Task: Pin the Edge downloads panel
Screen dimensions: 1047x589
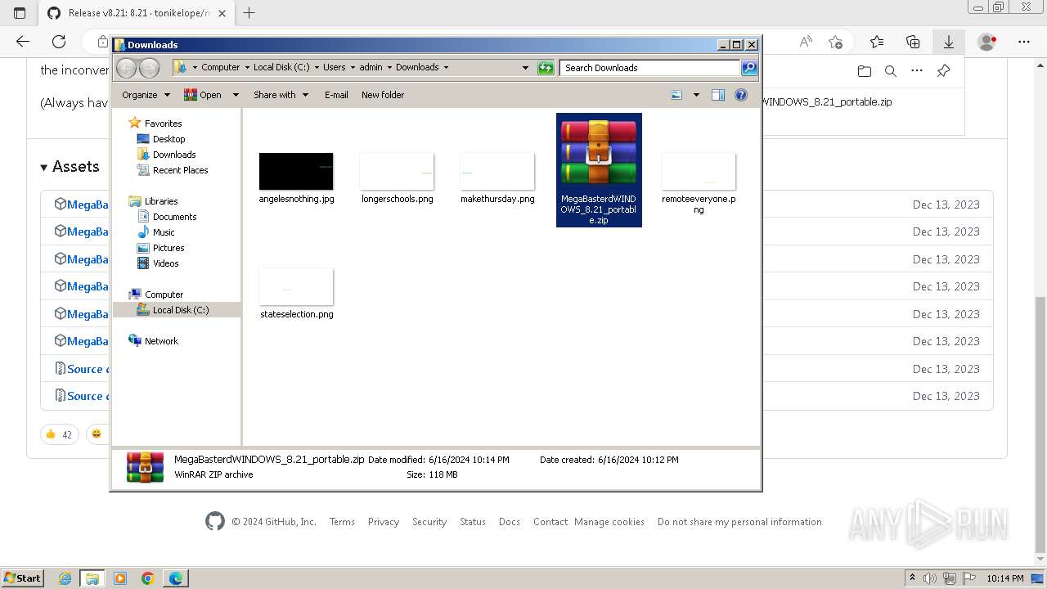Action: [943, 71]
